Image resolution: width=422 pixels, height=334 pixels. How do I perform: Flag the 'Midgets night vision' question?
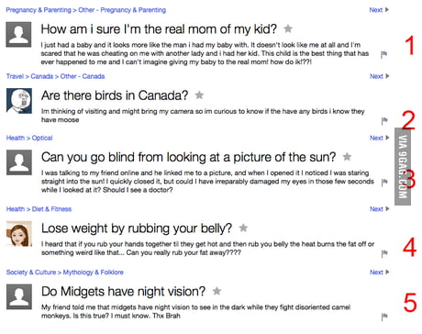click(x=384, y=317)
